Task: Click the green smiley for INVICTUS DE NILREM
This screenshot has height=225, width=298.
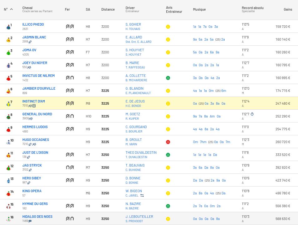Action: point(168,78)
